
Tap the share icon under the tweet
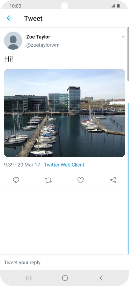click(x=113, y=180)
